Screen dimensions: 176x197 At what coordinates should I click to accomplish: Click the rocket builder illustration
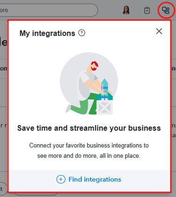coord(89,84)
